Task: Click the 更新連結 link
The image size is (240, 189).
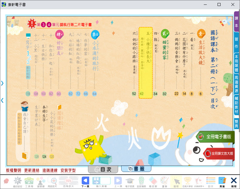Action: point(32,170)
